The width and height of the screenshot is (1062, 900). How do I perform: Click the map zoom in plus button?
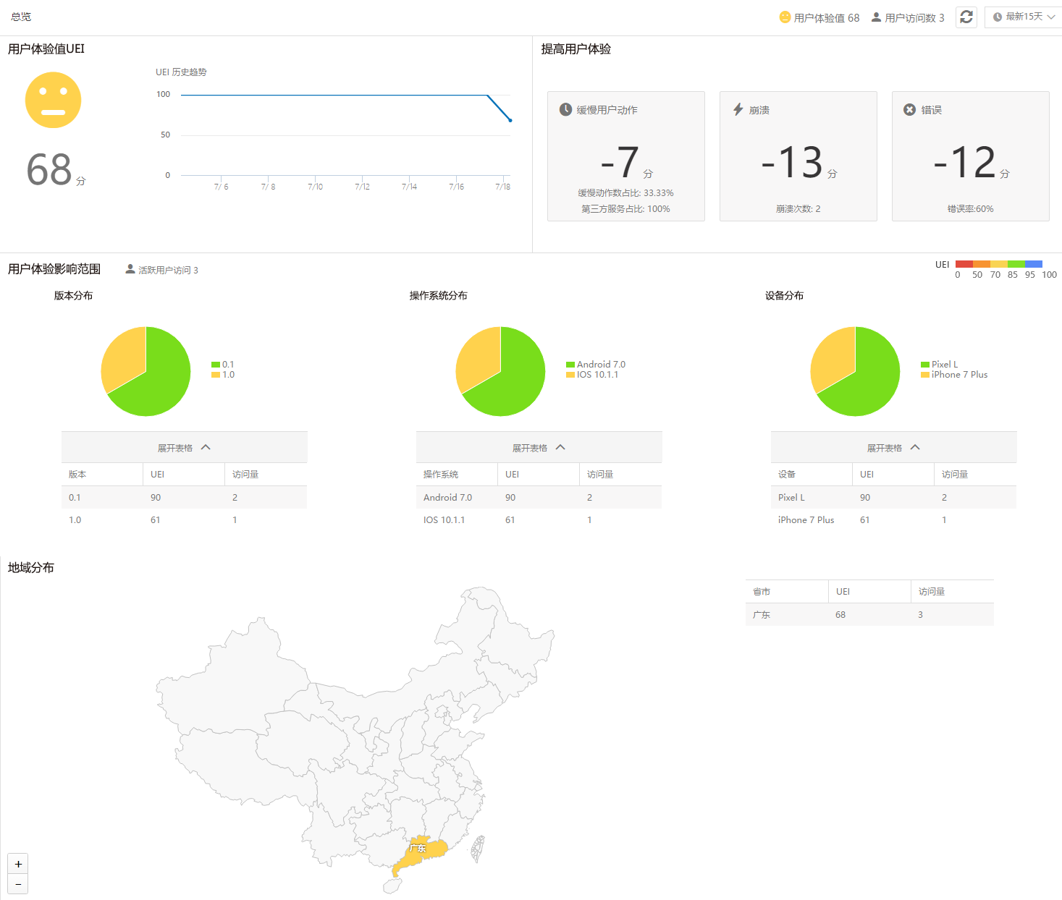click(x=18, y=864)
